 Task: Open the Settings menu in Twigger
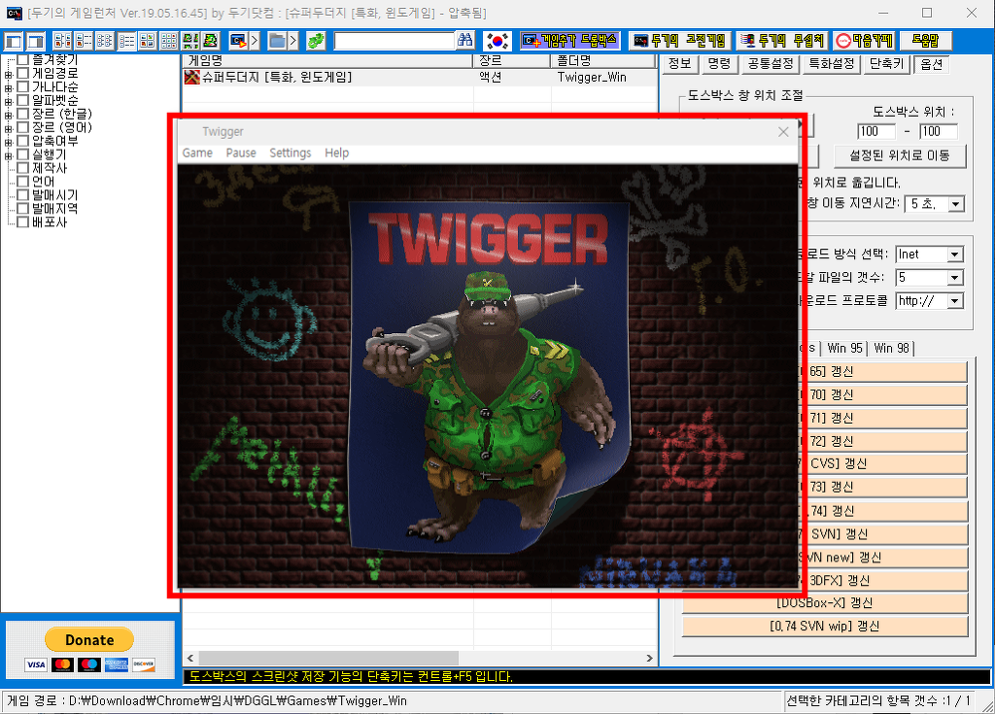pyautogui.click(x=290, y=153)
